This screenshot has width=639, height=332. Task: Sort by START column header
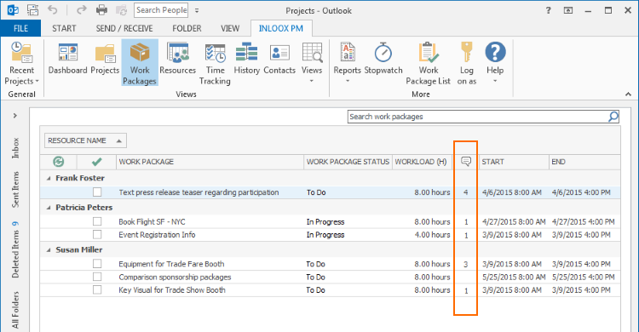514,162
